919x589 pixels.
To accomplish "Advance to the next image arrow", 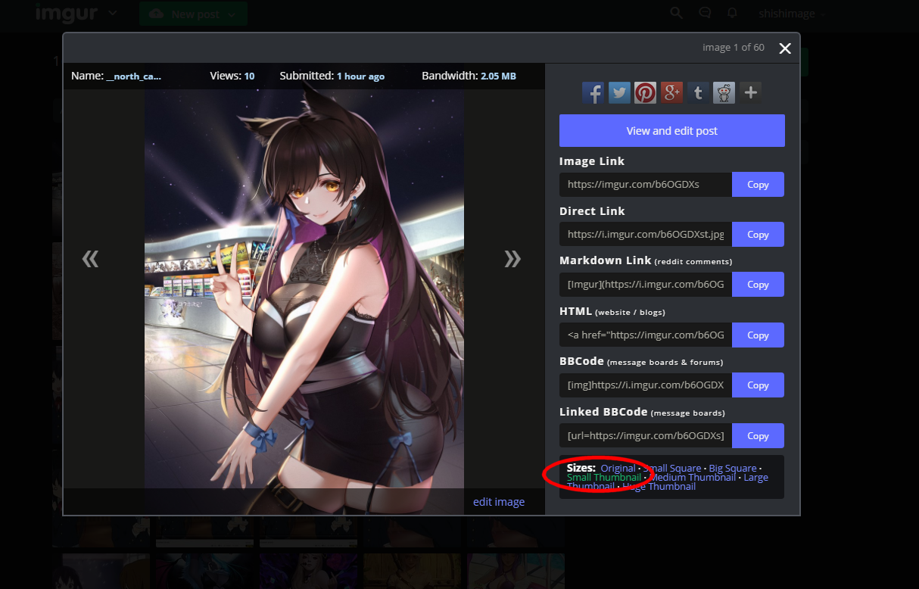I will [512, 259].
